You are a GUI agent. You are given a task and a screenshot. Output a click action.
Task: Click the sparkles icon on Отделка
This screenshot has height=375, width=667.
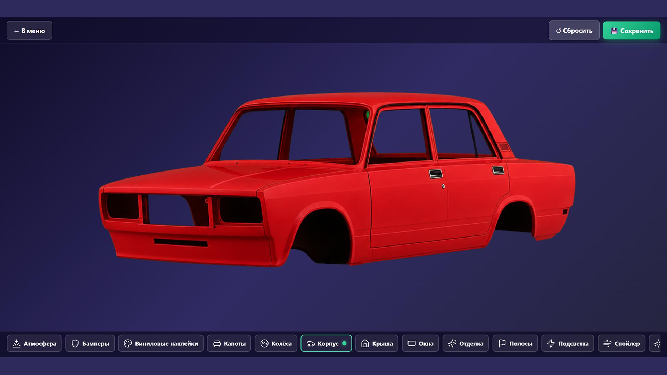[x=452, y=343]
